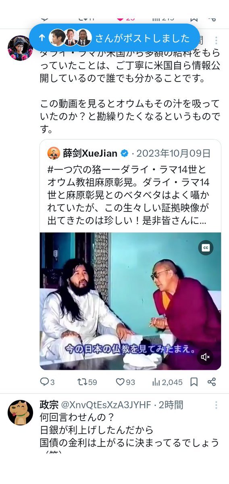229x484 pixels.
Task: Open three-dot menu on 政宗's post
Action: click(217, 405)
